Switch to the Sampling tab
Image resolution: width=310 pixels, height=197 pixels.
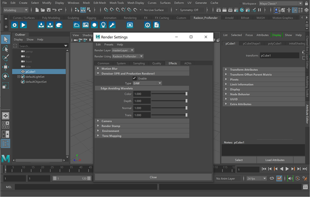(139, 64)
